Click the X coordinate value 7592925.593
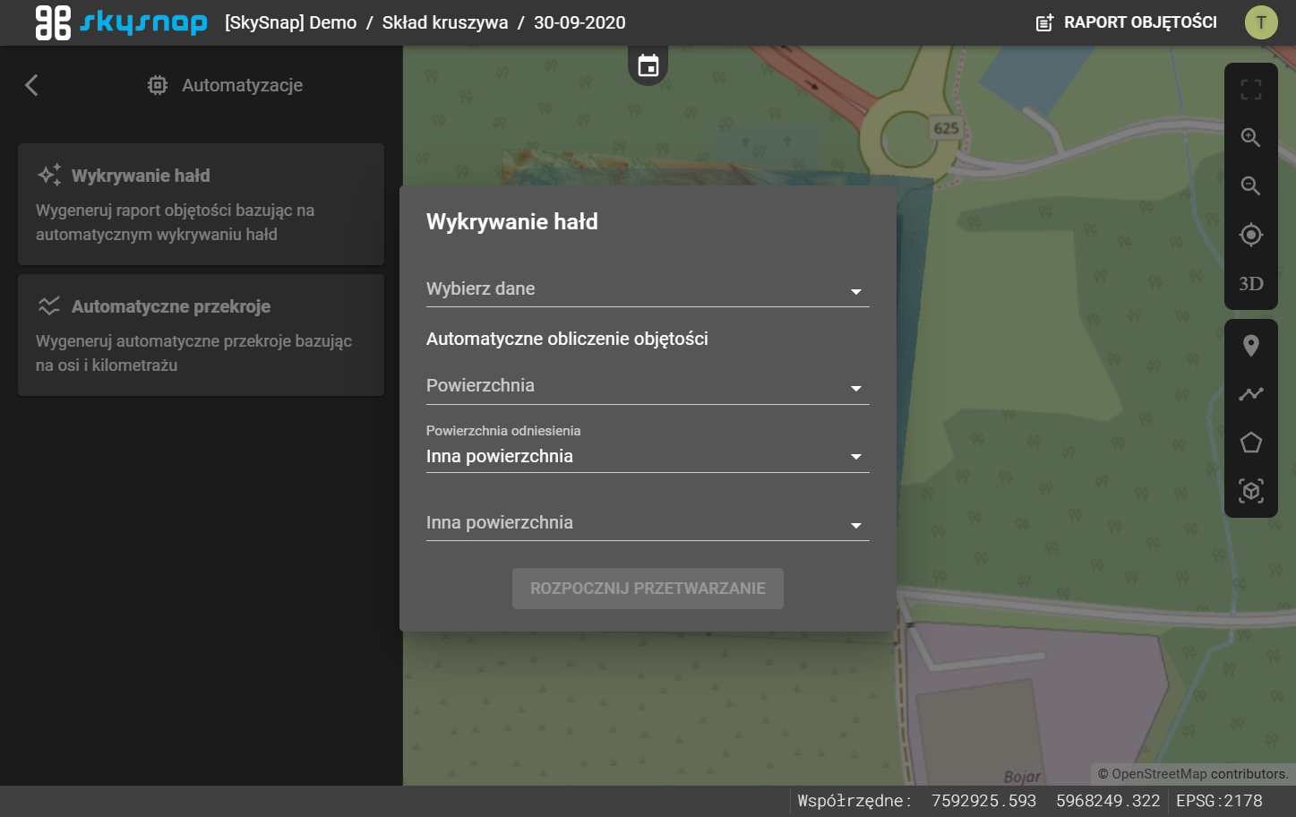This screenshot has height=817, width=1296. [983, 801]
